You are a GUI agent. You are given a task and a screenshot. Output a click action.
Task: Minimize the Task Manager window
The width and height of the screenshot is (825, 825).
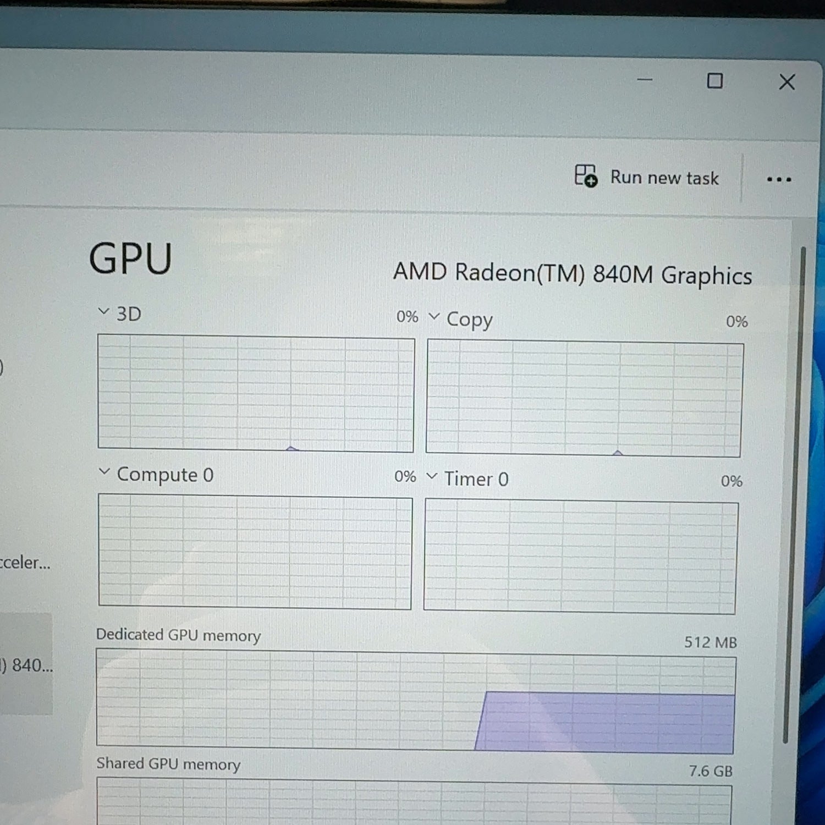click(645, 80)
